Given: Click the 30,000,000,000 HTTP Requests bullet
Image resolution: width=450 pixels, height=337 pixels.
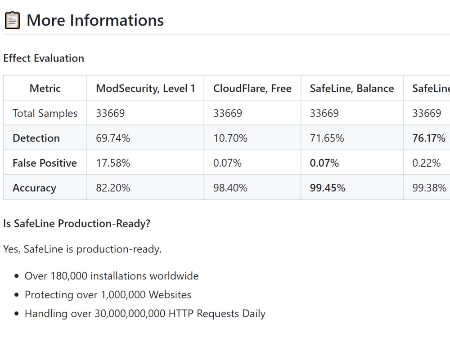Looking at the screenshot, I should point(145,314).
